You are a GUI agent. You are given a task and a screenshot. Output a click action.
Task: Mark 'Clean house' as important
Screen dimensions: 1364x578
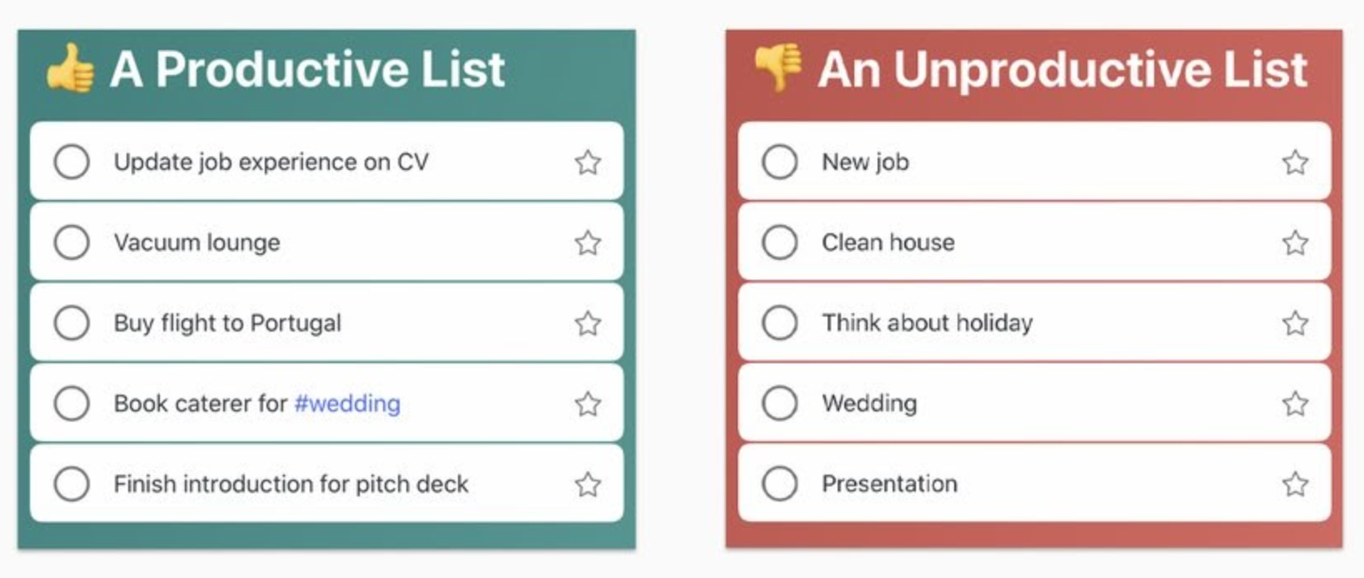pyautogui.click(x=1295, y=242)
